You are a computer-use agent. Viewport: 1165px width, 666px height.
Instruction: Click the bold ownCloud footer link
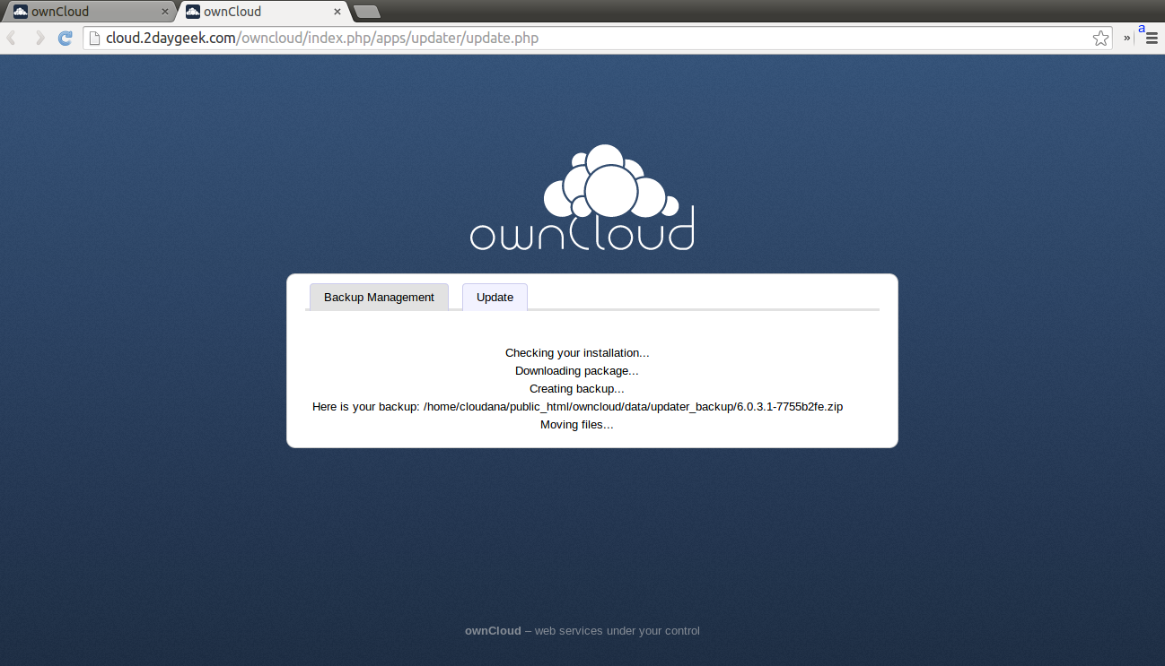click(x=493, y=630)
